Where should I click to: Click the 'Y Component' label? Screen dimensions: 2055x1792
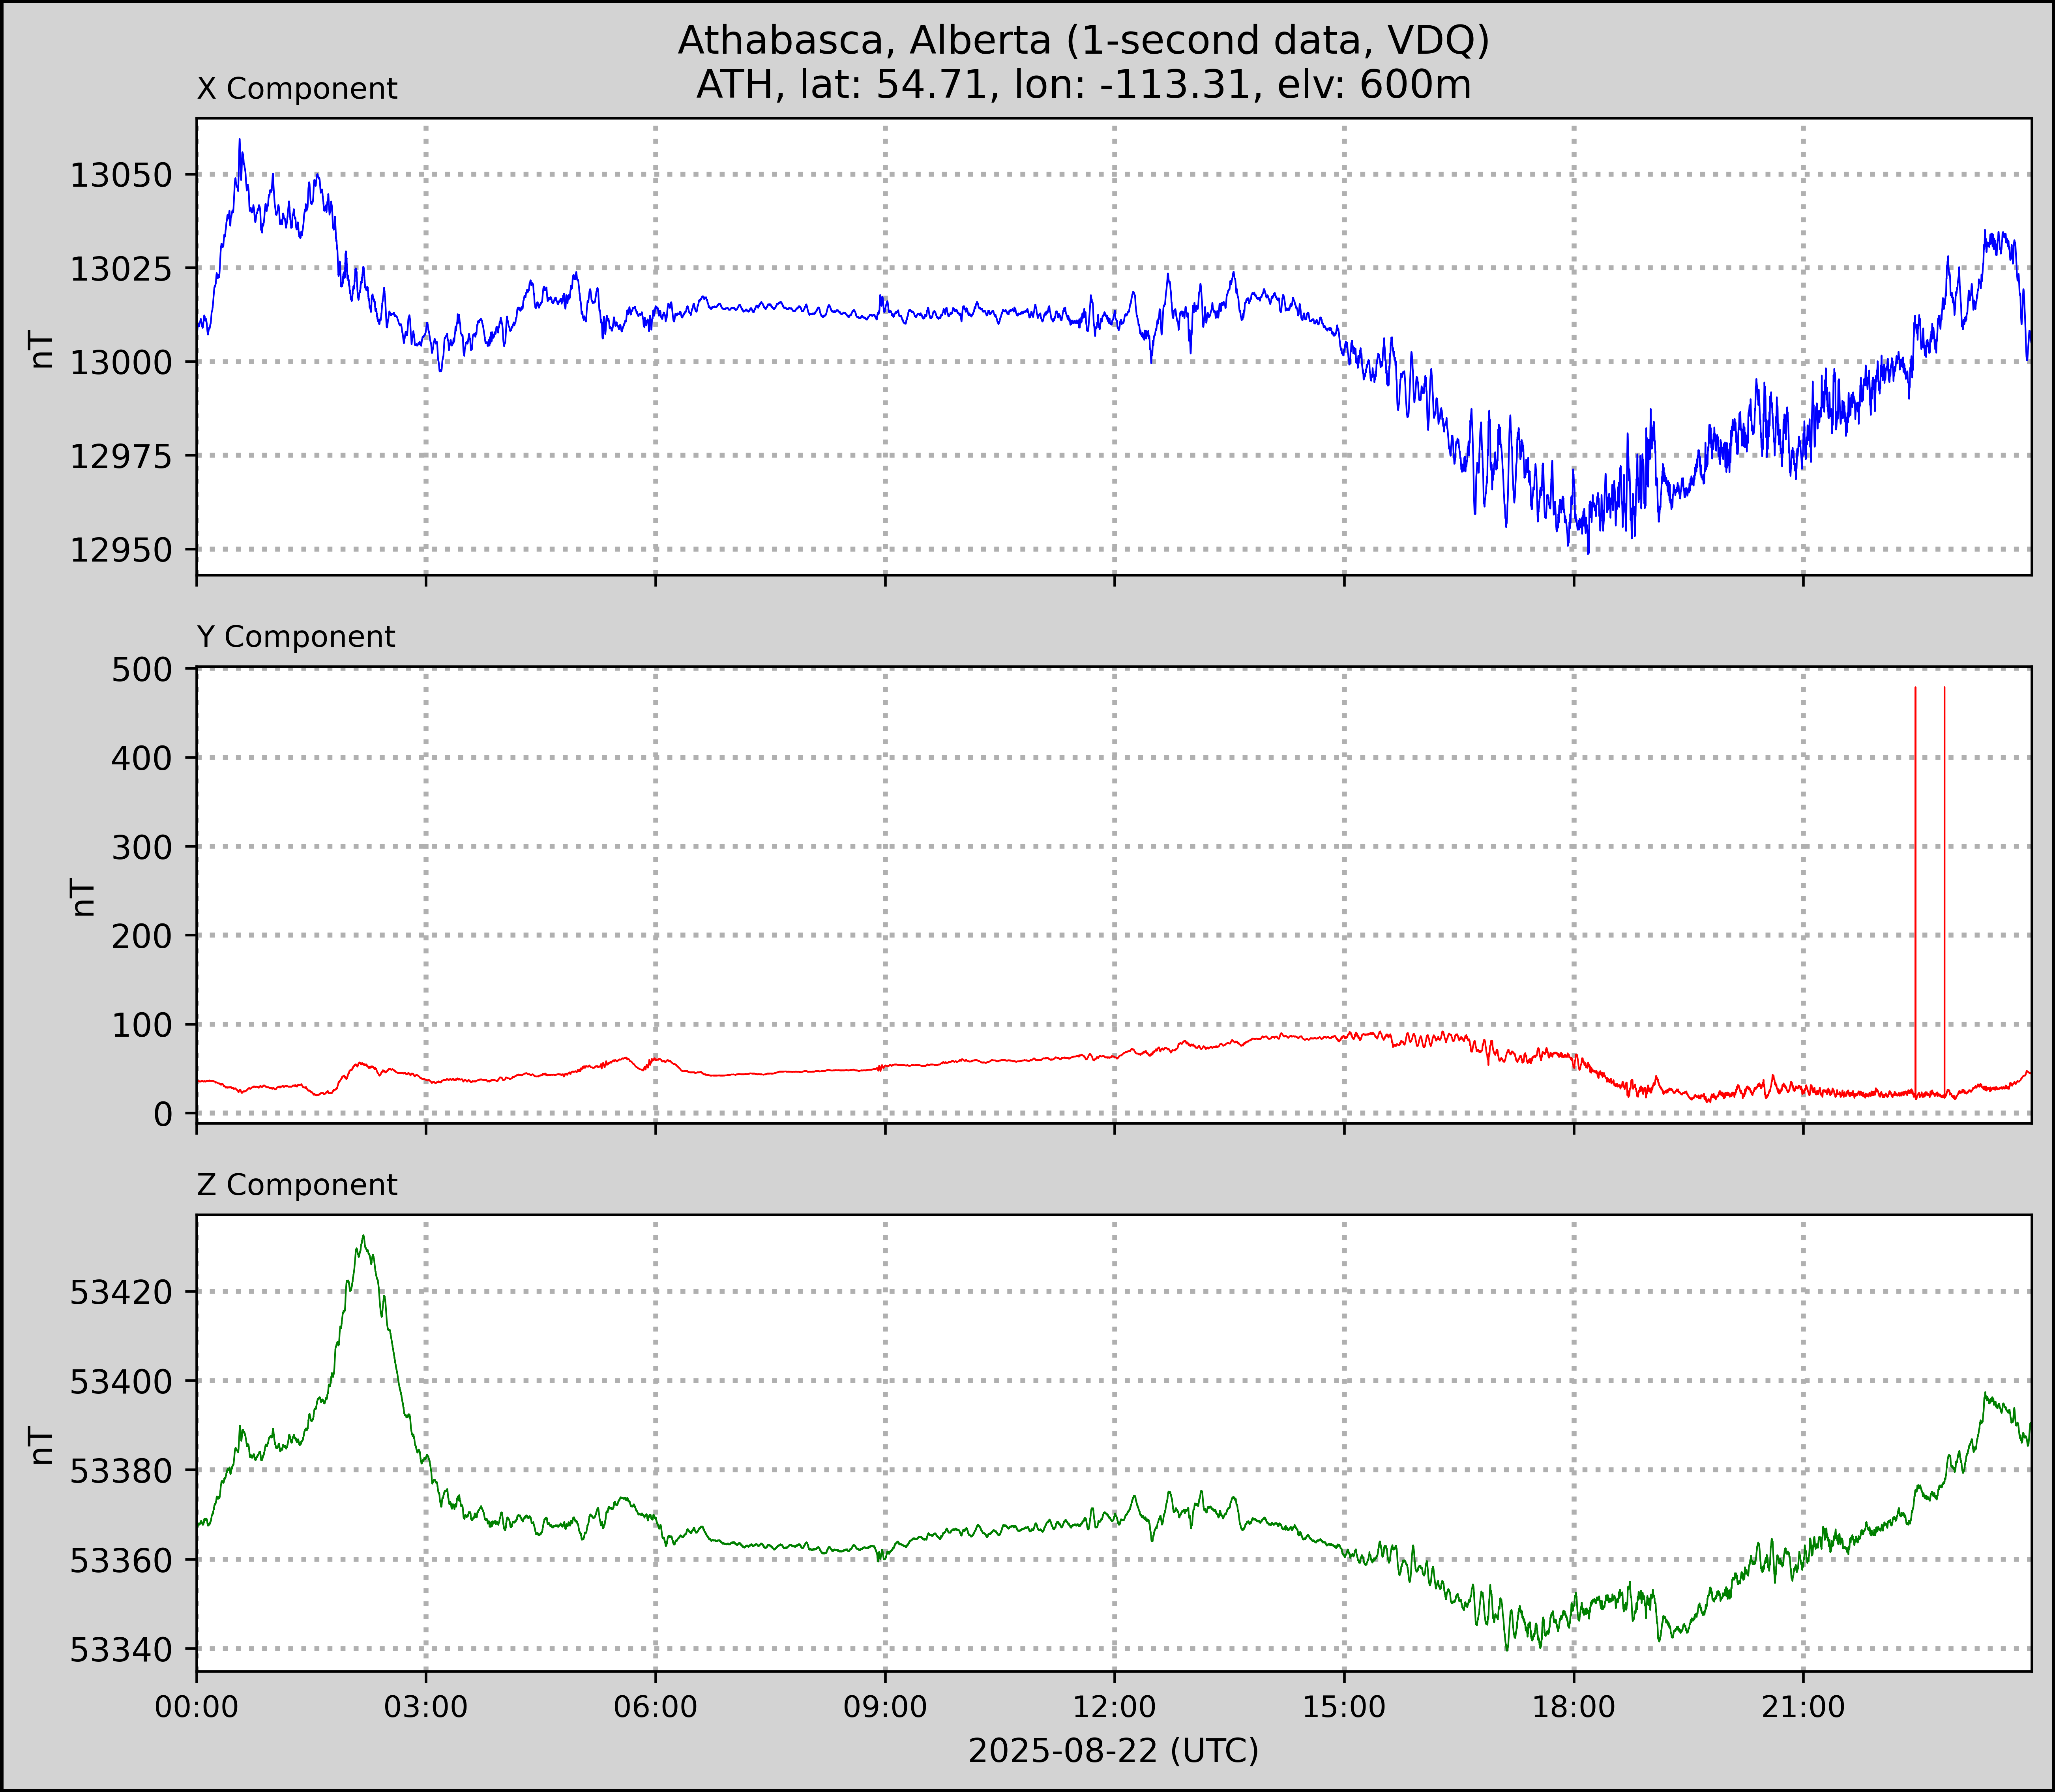(x=296, y=637)
